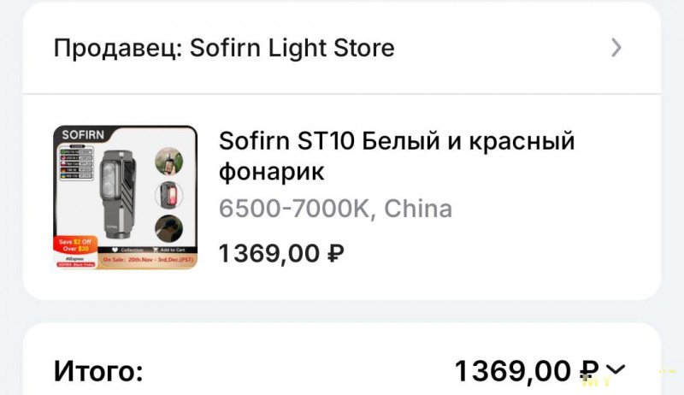Screen dimensions: 684x395
Task: Click the SOFIRN logo on product image
Action: click(83, 135)
